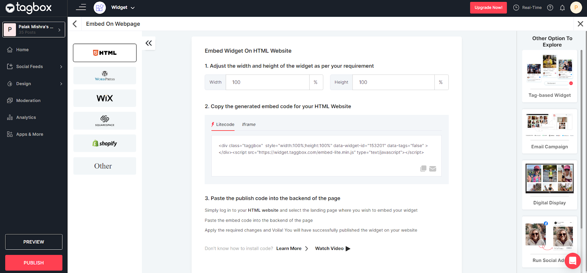Screen dimensions: 587x273
Task: Click the Moderation sidebar icon
Action: point(10,101)
